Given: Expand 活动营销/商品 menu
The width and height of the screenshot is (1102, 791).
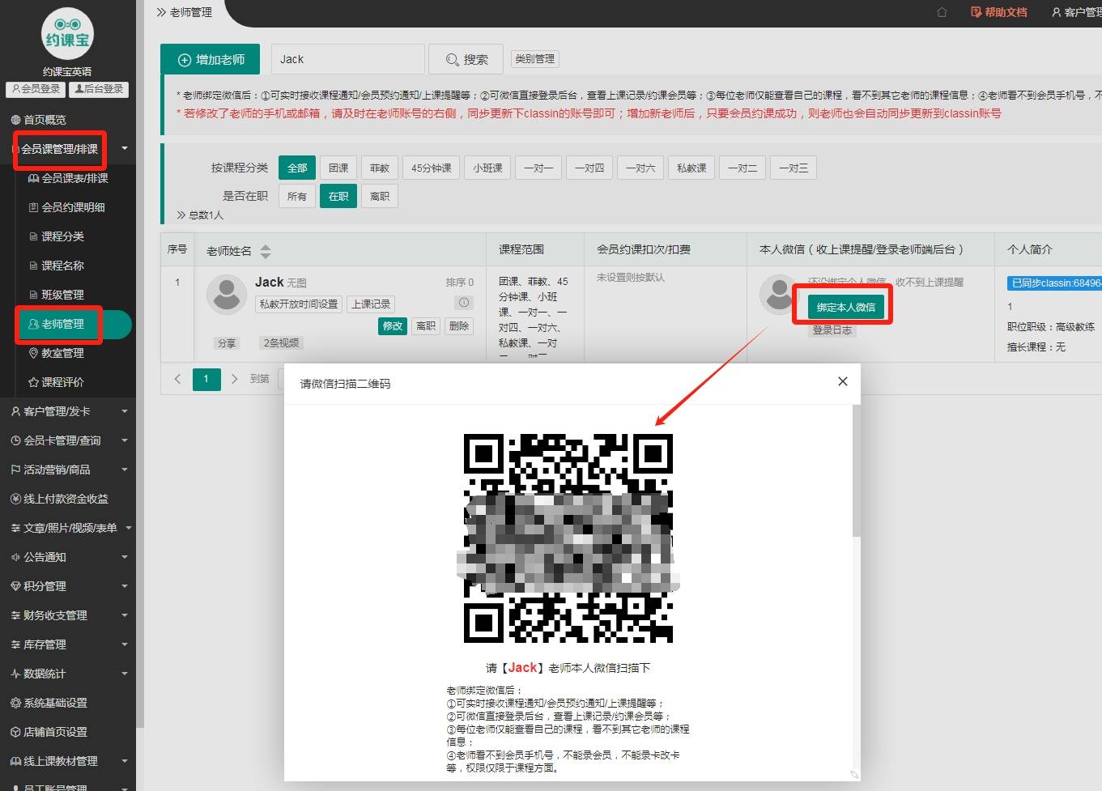Looking at the screenshot, I should (x=68, y=470).
